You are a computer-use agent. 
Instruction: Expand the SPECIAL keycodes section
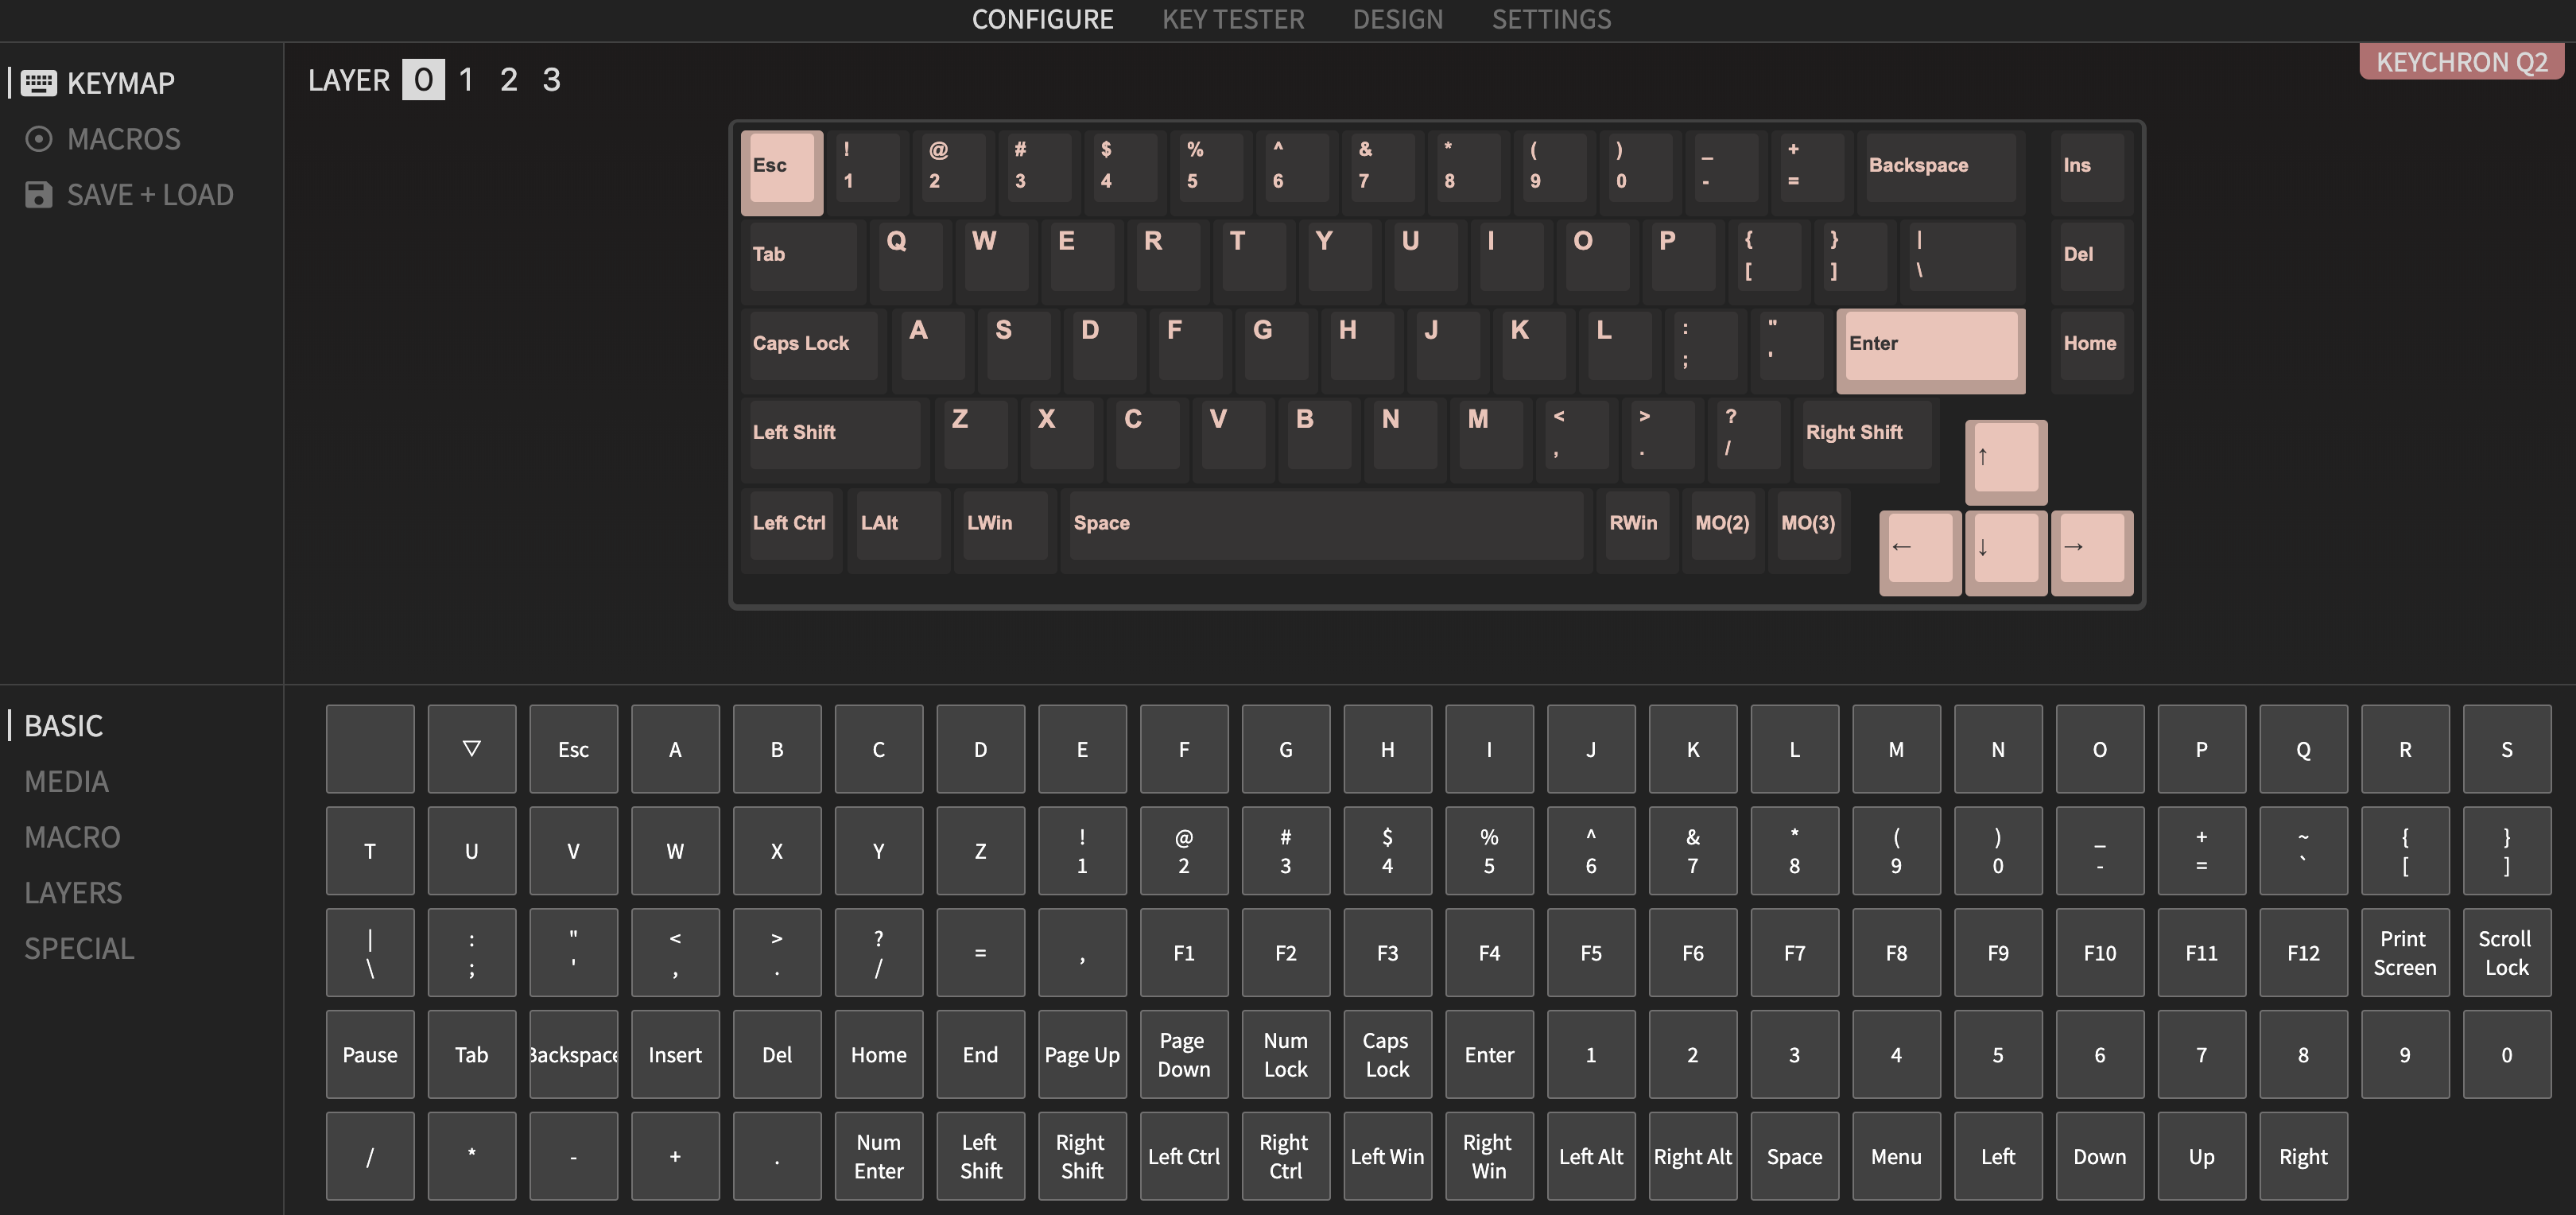[x=79, y=949]
